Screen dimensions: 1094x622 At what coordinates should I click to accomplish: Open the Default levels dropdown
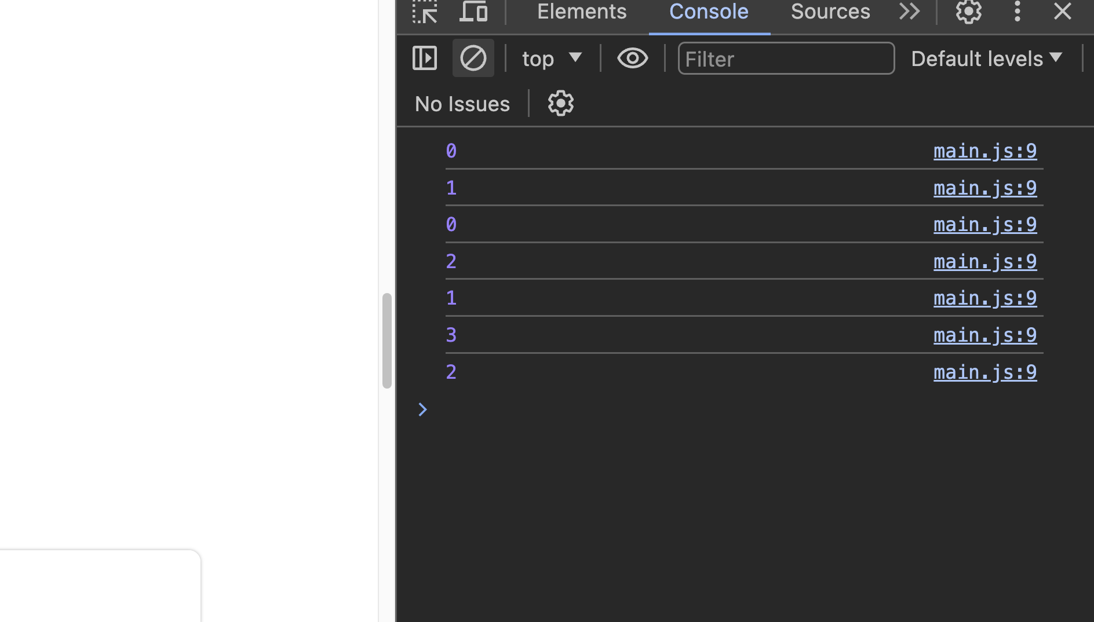click(987, 58)
